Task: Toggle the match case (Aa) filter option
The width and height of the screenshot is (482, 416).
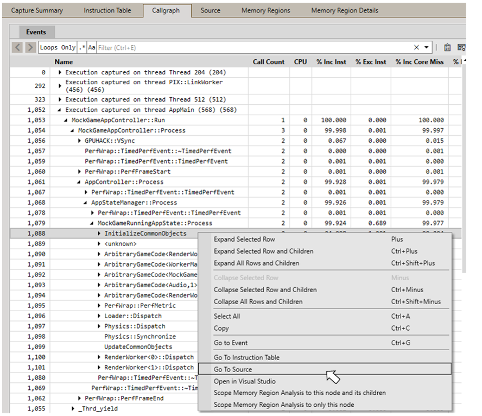Action: [92, 47]
